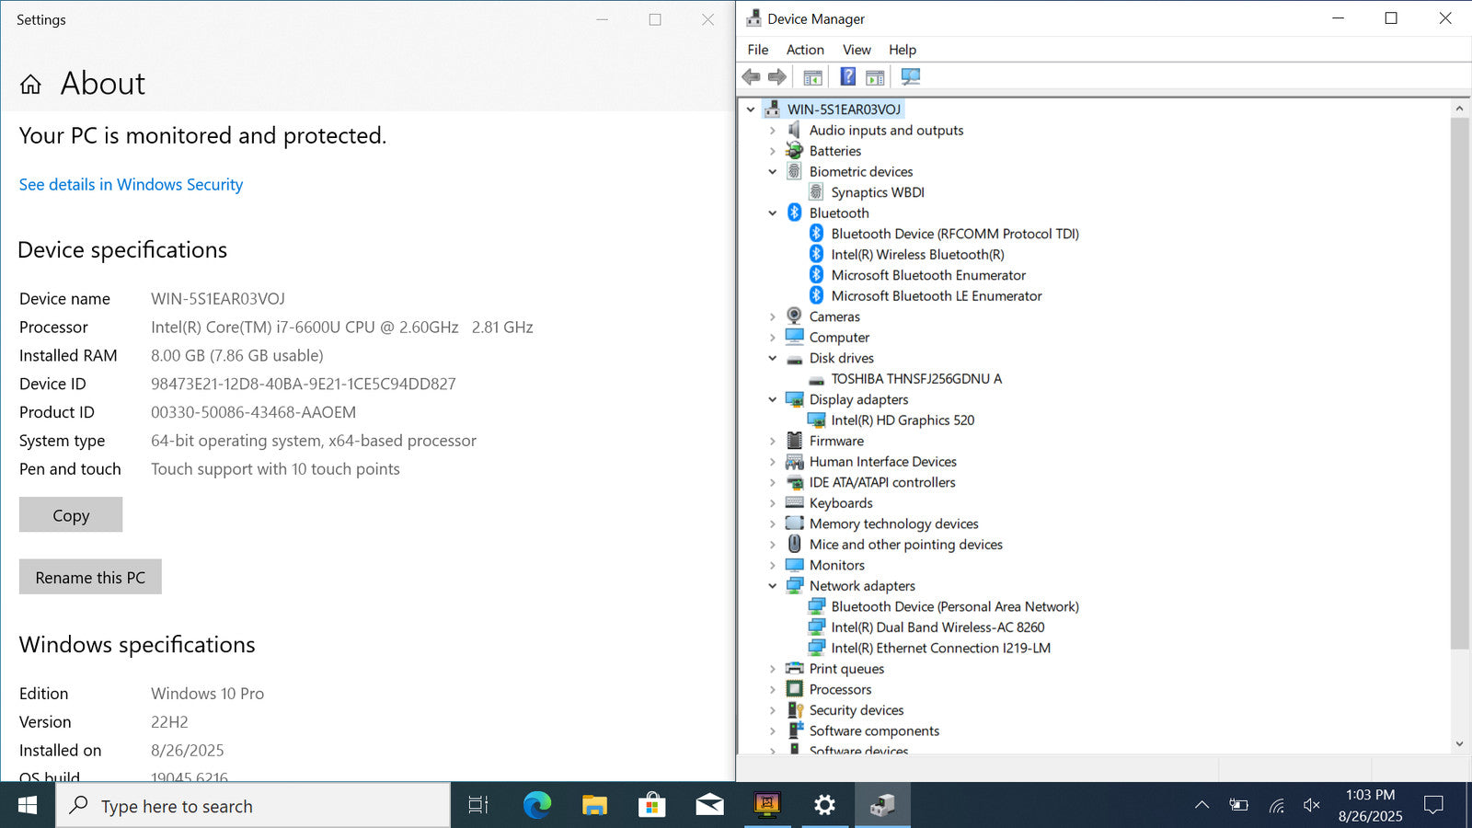This screenshot has width=1472, height=828.
Task: Open the View menu in Device Manager
Action: 856,50
